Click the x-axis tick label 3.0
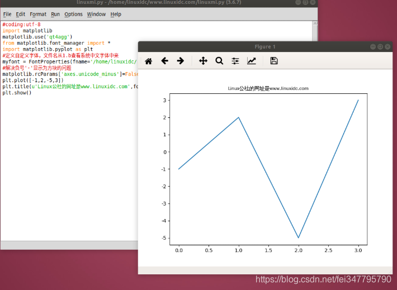This screenshot has width=397, height=290. 358,250
